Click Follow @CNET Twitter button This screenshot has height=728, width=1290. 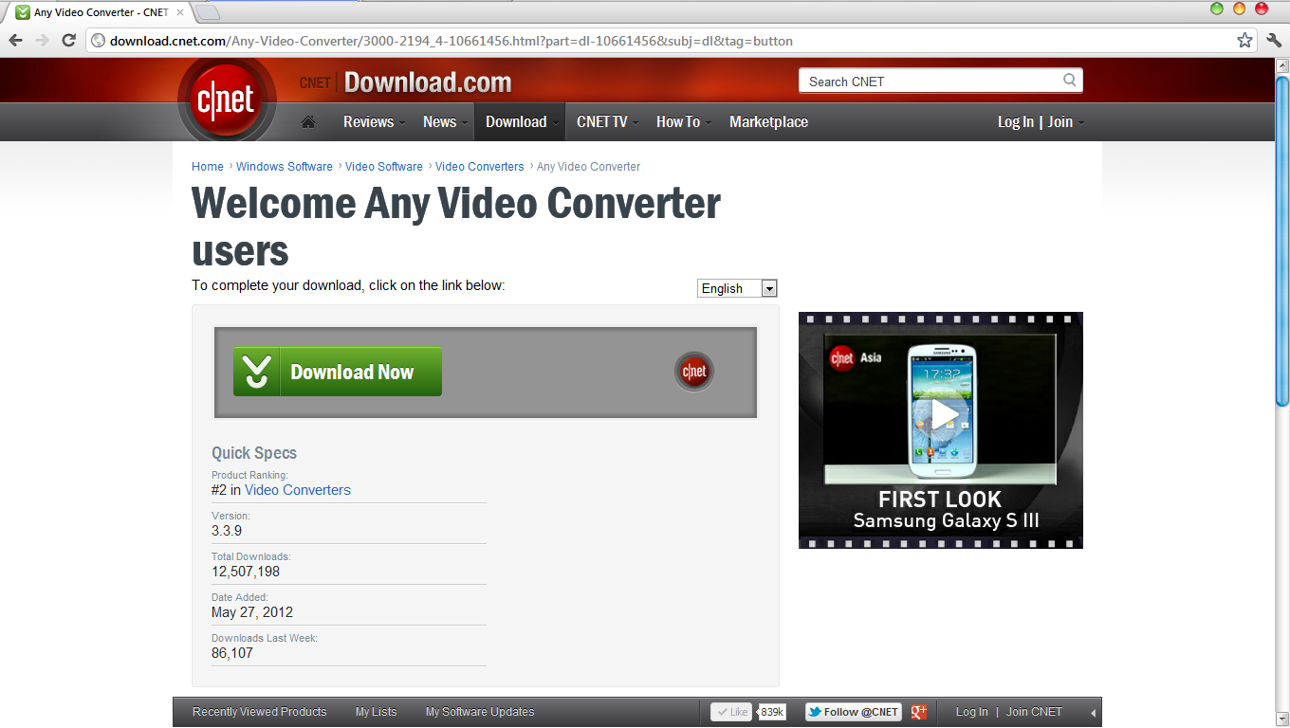[853, 712]
